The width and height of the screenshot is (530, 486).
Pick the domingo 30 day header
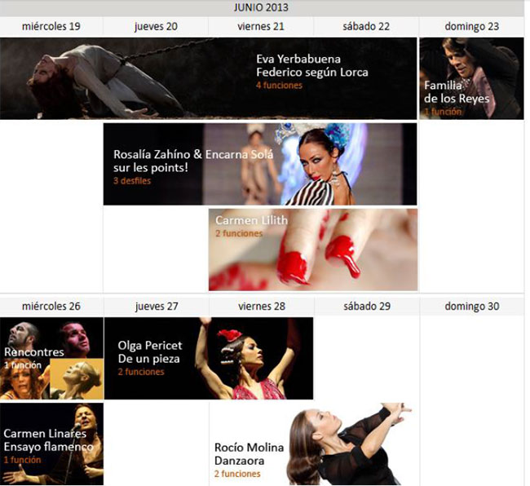pos(471,307)
